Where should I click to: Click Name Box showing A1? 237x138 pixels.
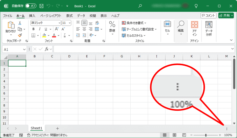(15, 49)
